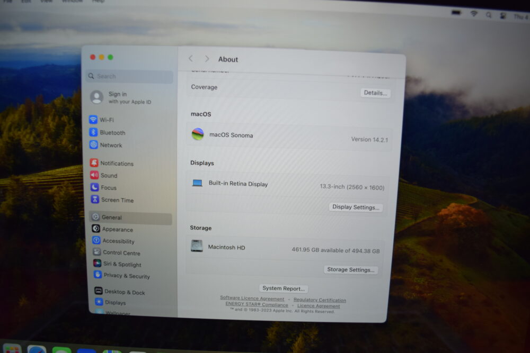Viewport: 530px width, 353px height.
Task: Click the Coverage Details button
Action: [375, 93]
